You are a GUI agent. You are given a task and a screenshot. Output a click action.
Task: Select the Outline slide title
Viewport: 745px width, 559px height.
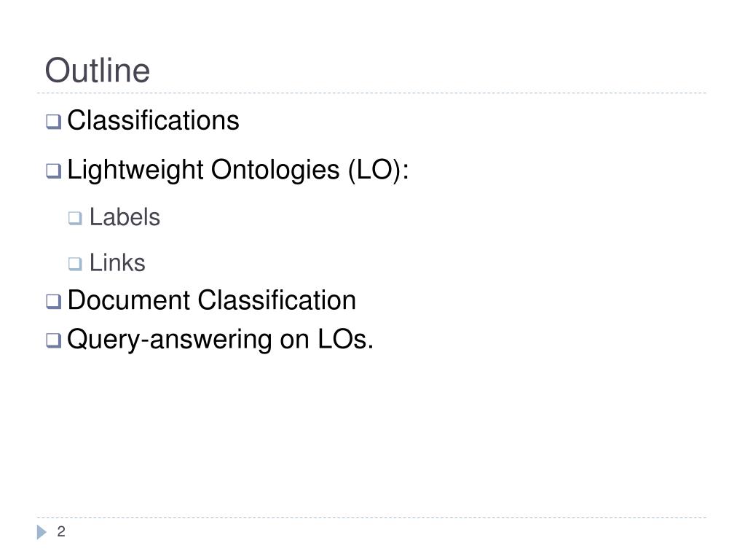pyautogui.click(x=98, y=71)
